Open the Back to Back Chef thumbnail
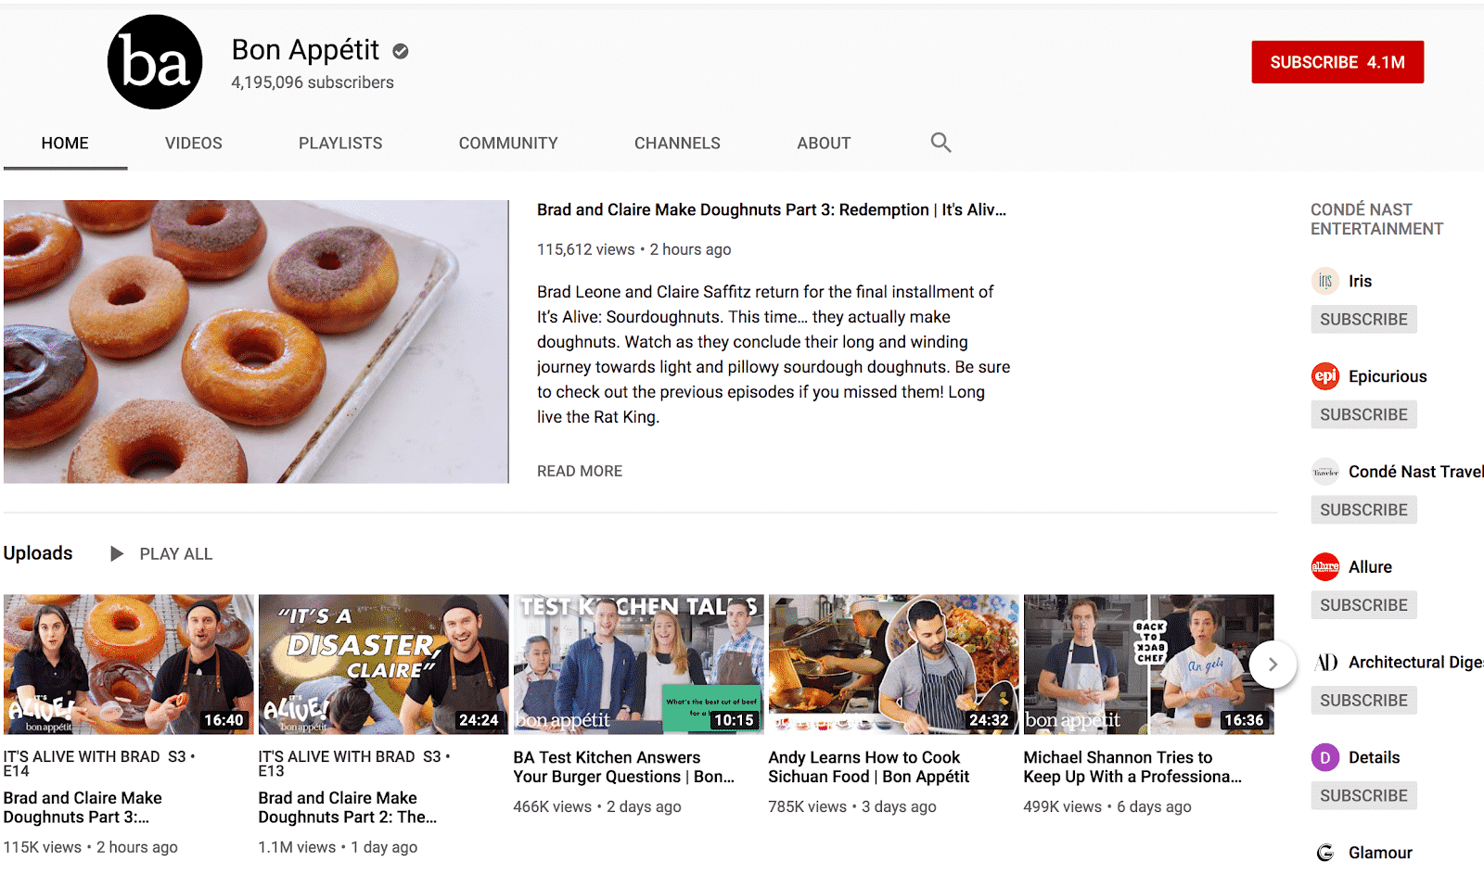The image size is (1484, 874). [x=1148, y=665]
